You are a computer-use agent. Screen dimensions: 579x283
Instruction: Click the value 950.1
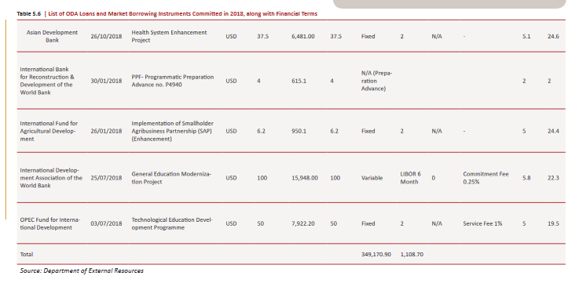[x=299, y=131]
